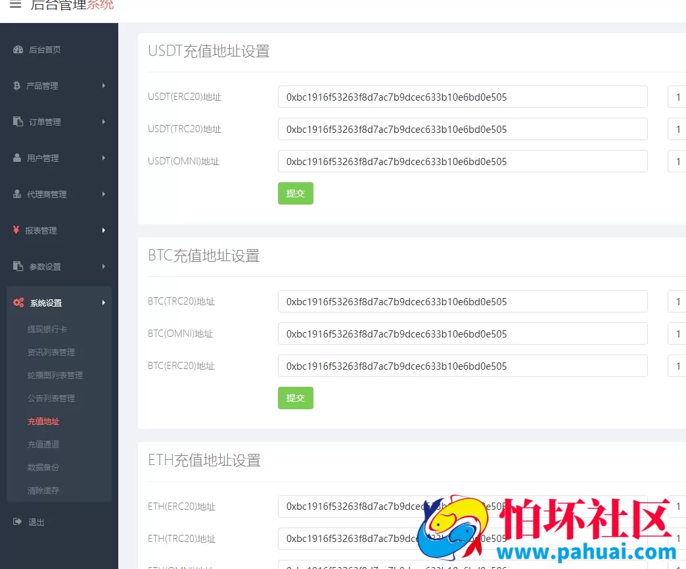Select the 充值地址 submenu item
The image size is (686, 569).
click(x=43, y=422)
